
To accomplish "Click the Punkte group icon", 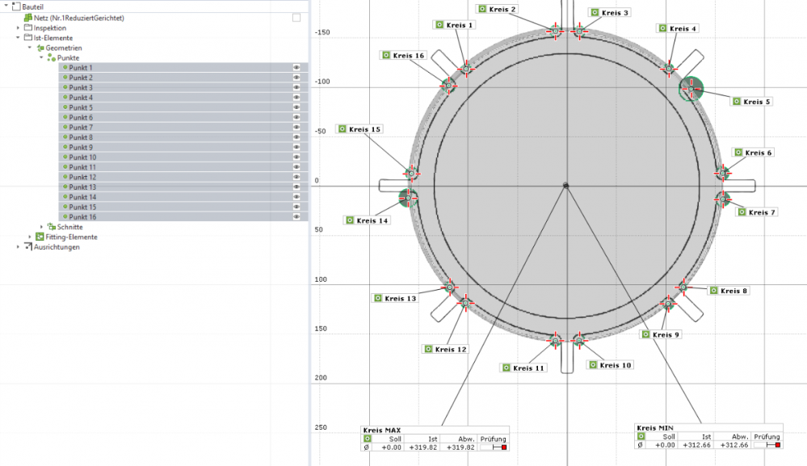I will pos(51,57).
